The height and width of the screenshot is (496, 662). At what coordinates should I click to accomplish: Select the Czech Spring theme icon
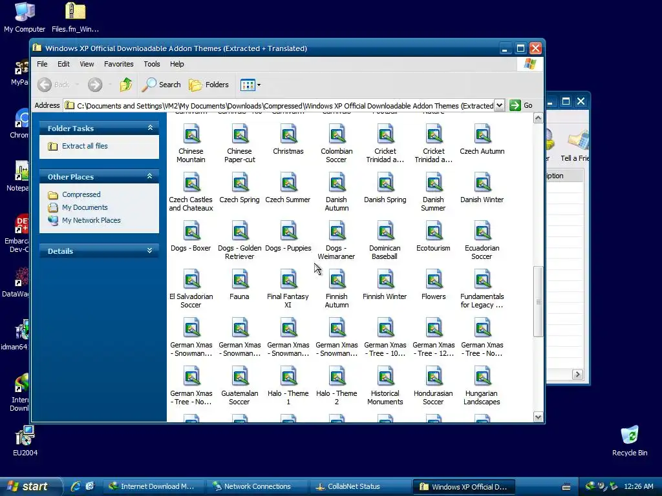click(x=239, y=187)
